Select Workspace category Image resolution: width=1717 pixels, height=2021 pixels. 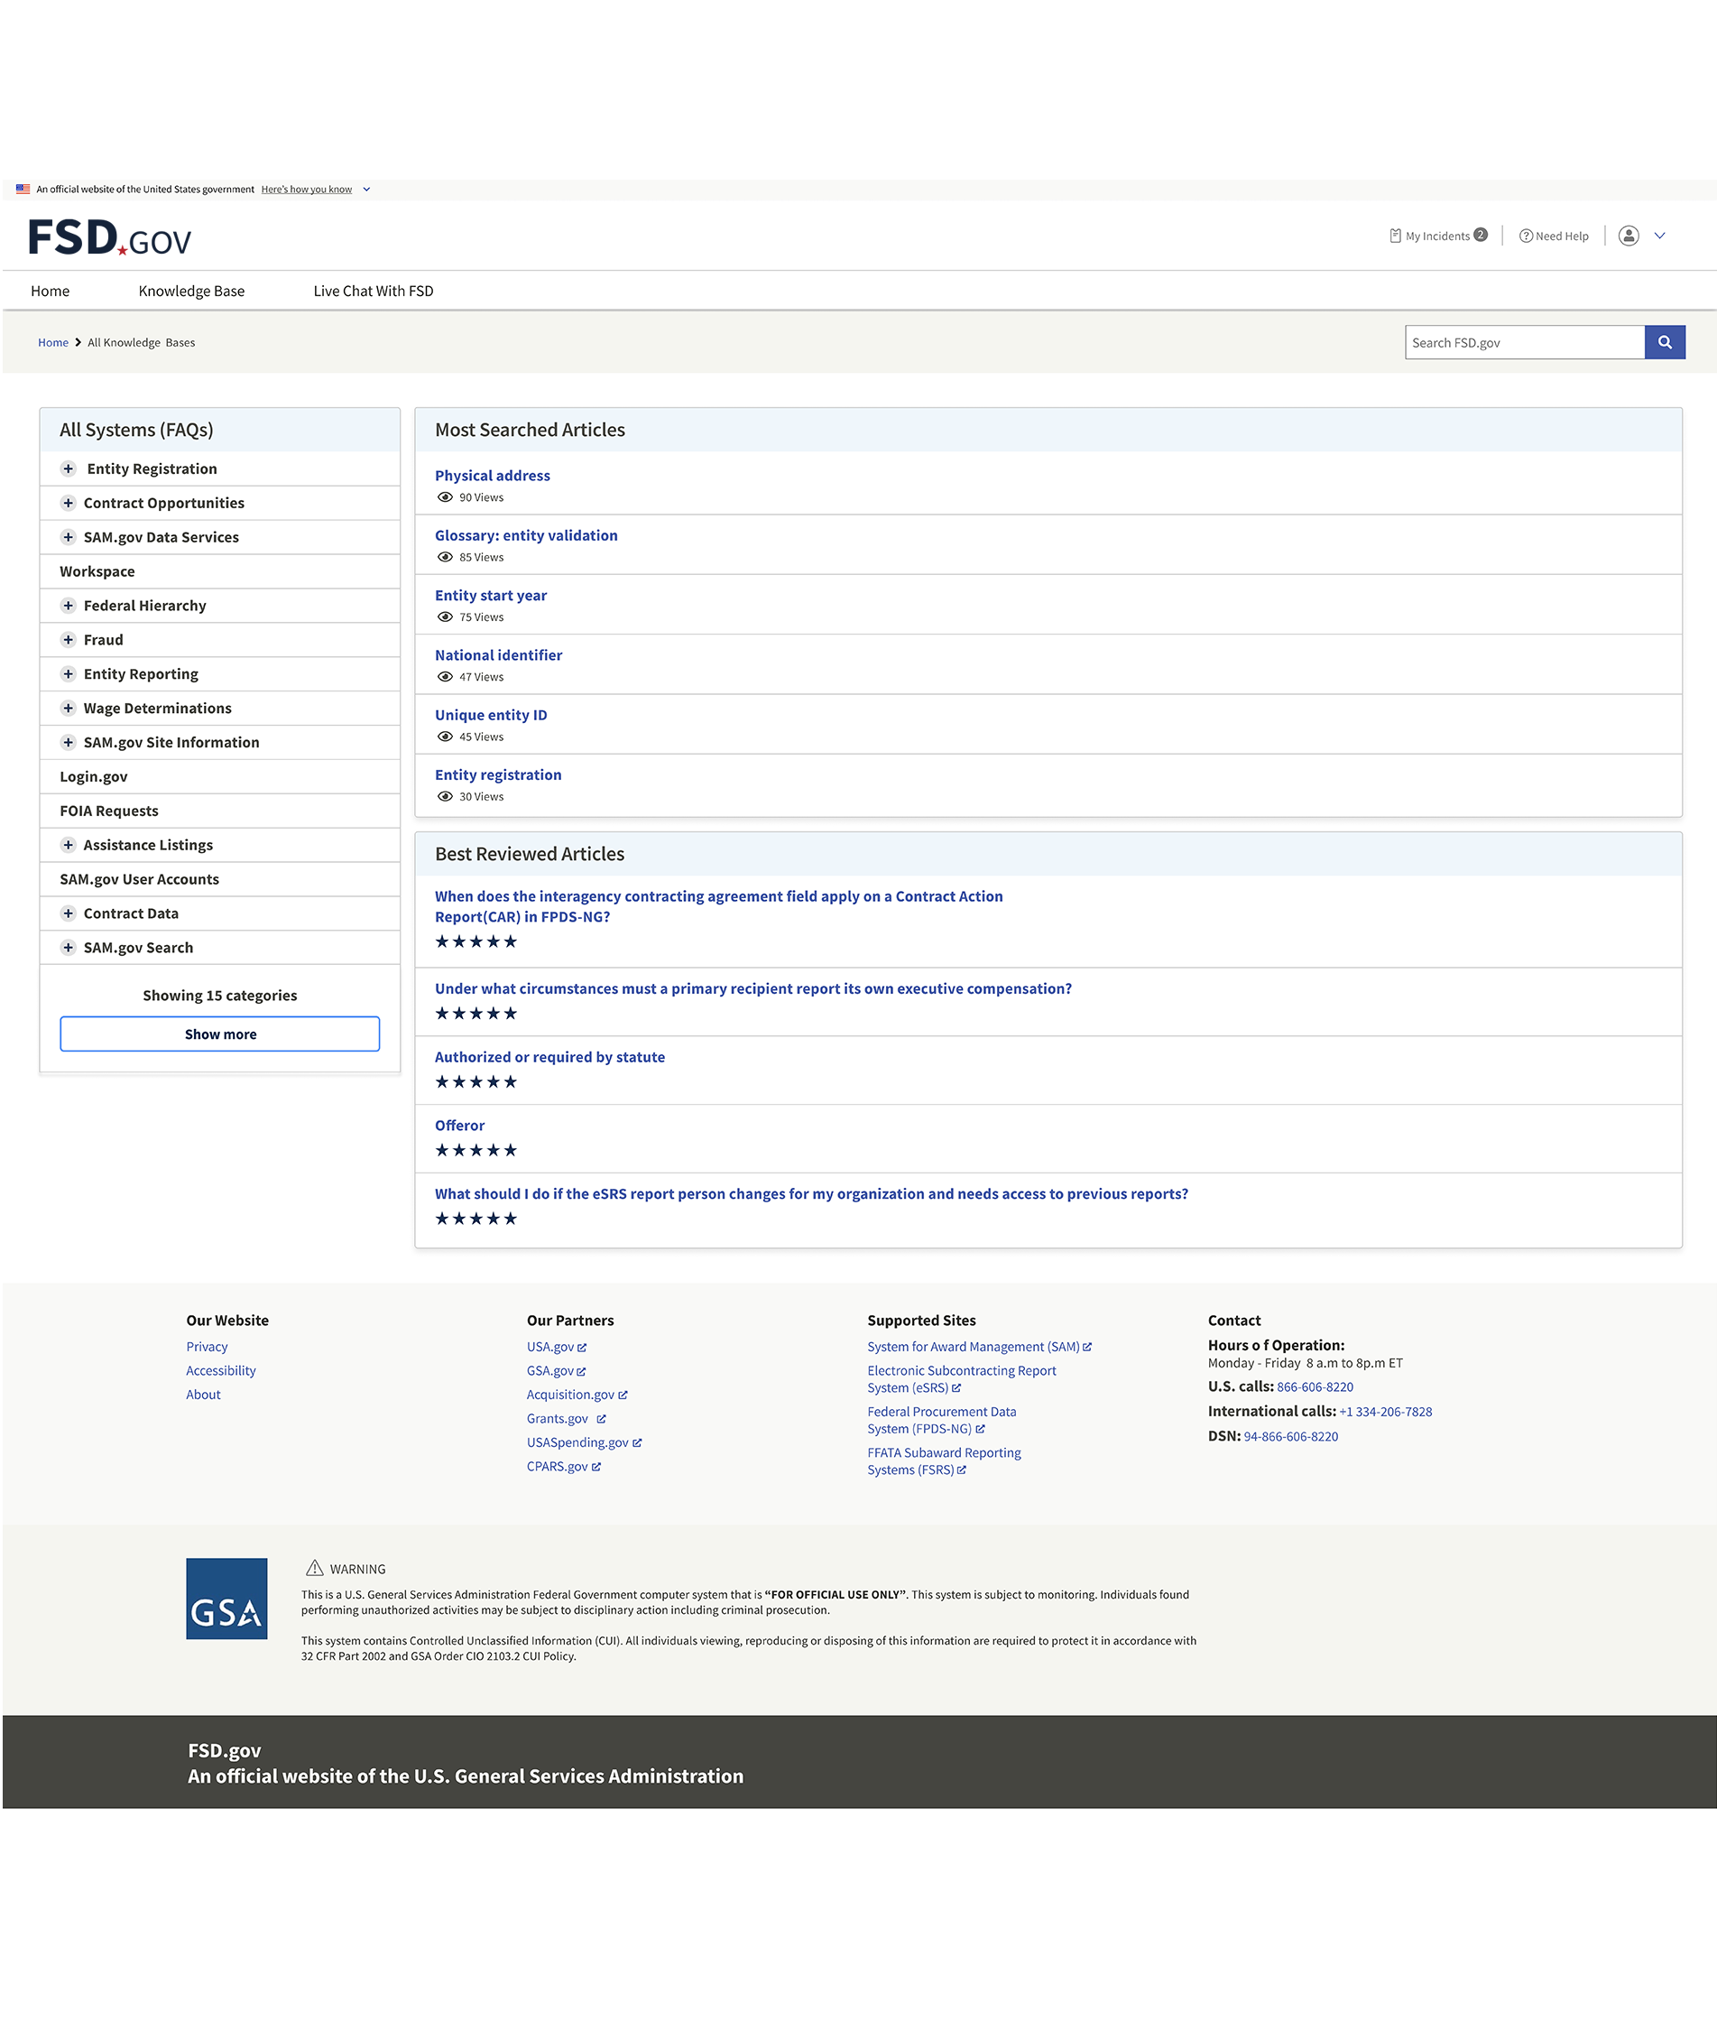(x=97, y=571)
